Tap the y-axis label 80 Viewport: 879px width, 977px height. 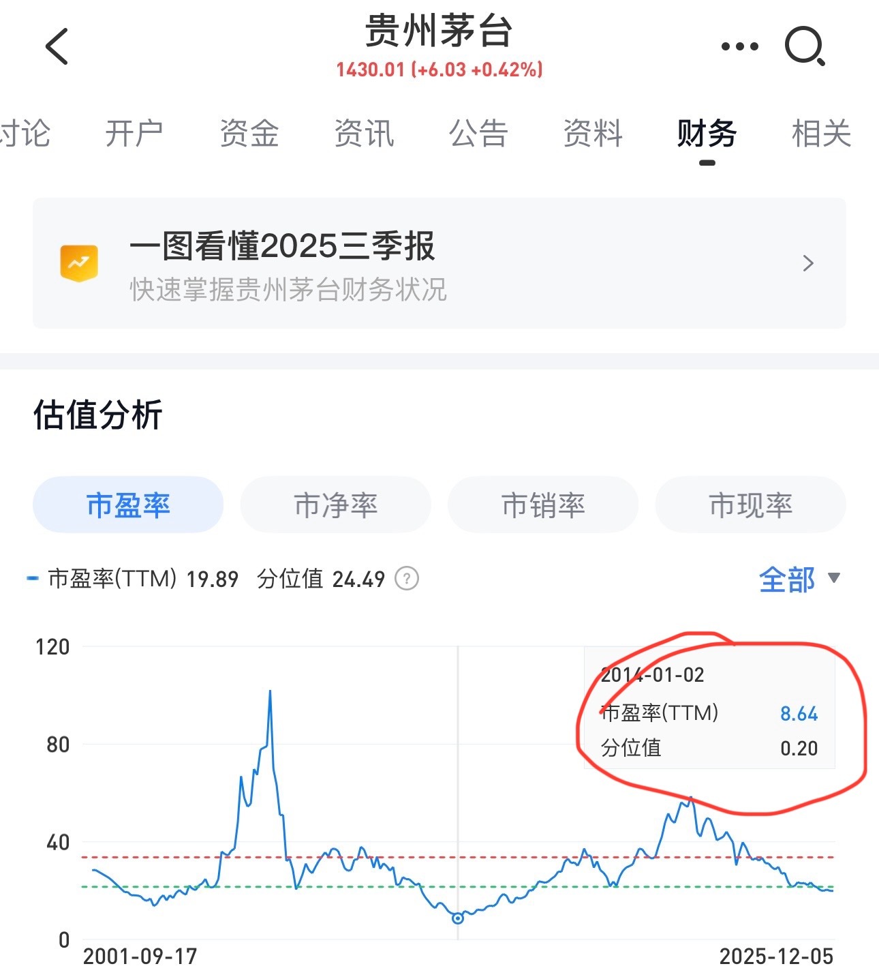click(58, 744)
